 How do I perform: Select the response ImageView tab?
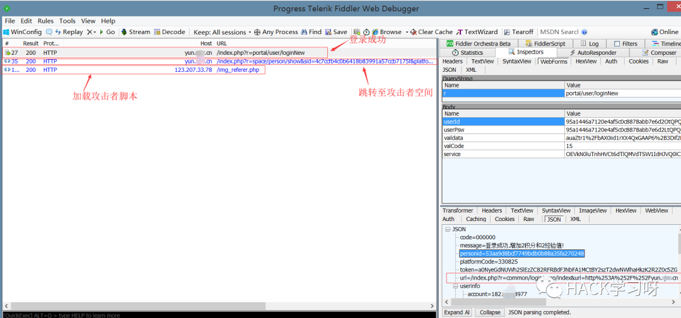click(592, 211)
